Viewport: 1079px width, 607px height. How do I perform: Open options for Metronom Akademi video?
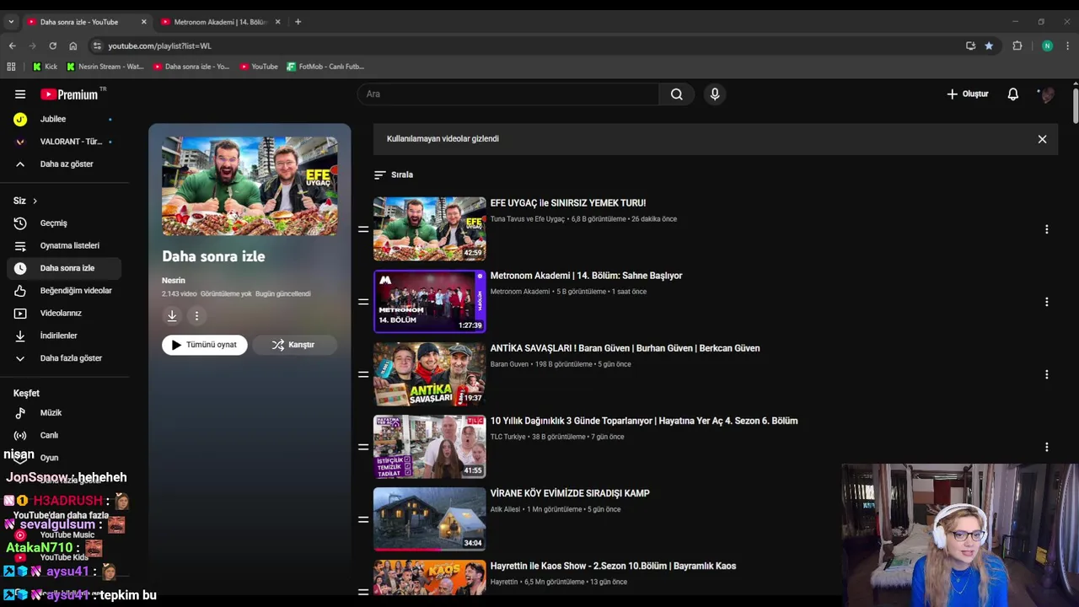tap(1046, 302)
